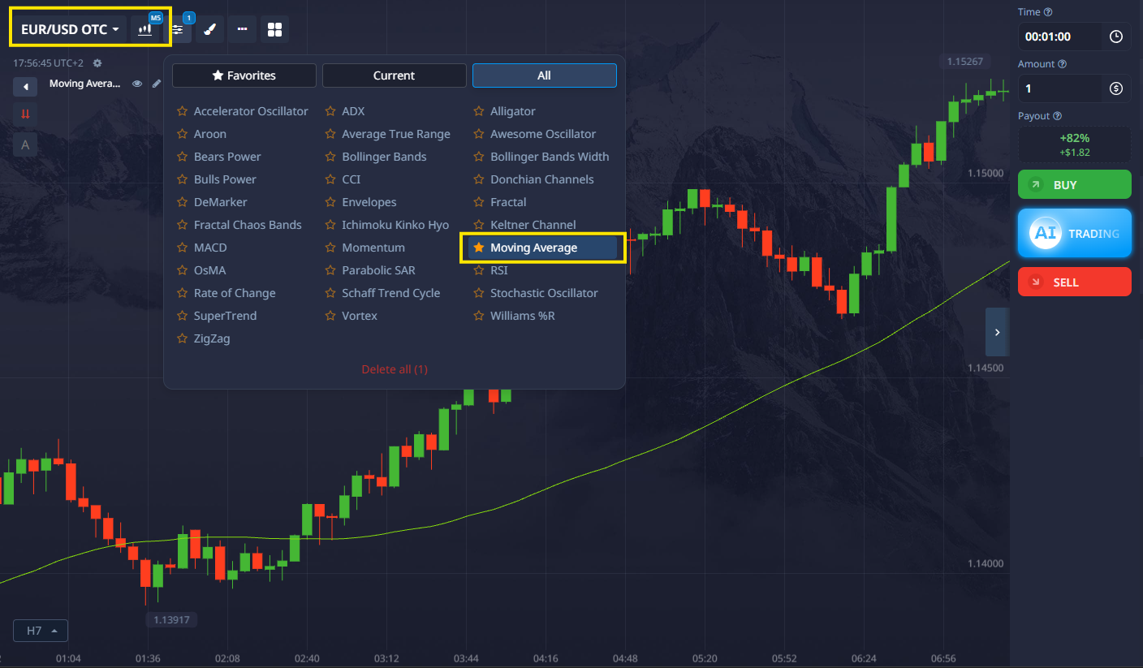Switch to the Favorites tab
This screenshot has height=668, width=1143.
coord(244,75)
